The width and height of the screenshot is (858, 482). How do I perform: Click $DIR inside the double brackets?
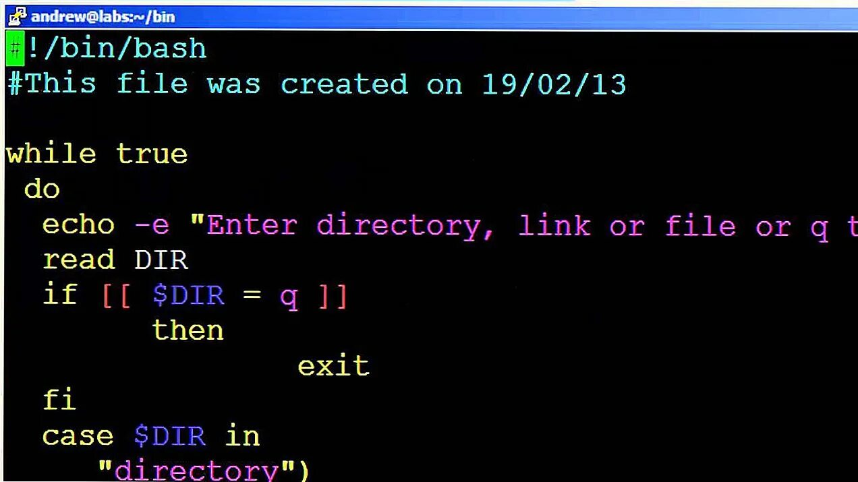(188, 295)
